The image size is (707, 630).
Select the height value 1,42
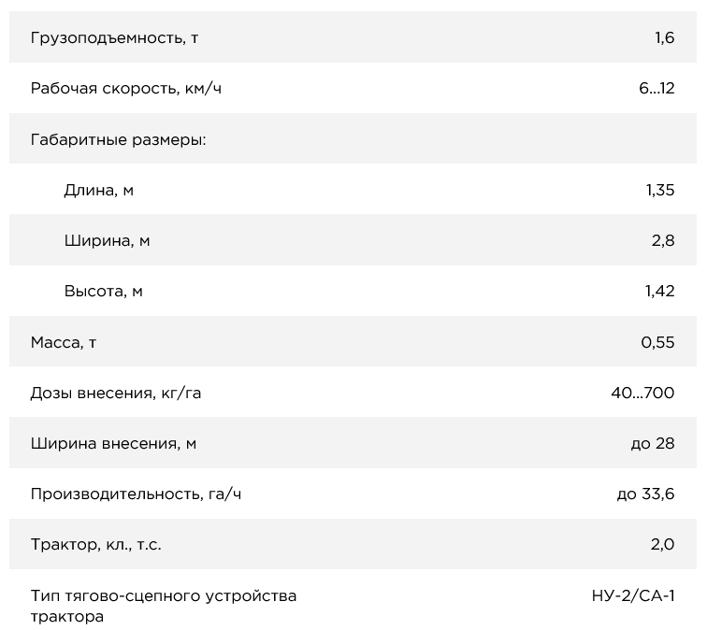[x=659, y=291]
